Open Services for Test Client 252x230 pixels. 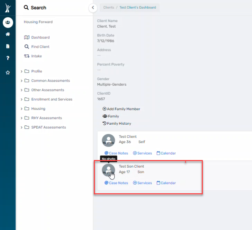point(142,153)
